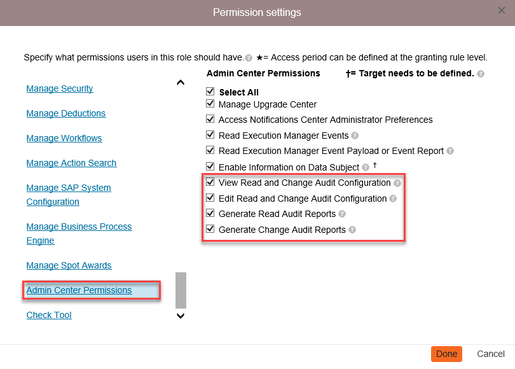The width and height of the screenshot is (515, 369).
Task: Uncheck Access Notifications Center Administrator Preferences
Action: tap(210, 118)
